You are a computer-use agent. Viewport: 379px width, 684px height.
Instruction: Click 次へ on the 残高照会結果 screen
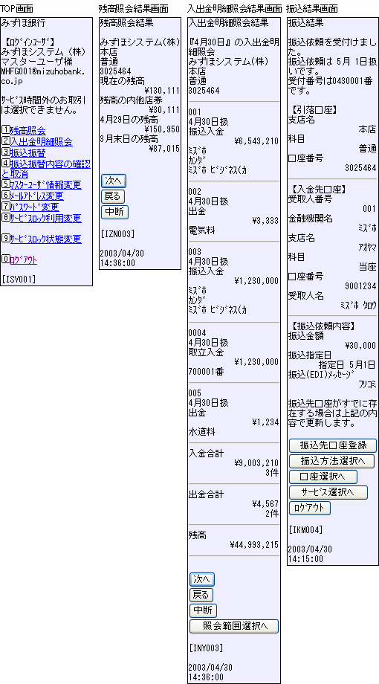114,181
